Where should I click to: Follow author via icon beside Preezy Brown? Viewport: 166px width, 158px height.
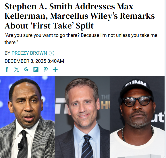(x=52, y=53)
